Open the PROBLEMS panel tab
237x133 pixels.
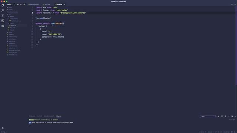click(x=32, y=116)
